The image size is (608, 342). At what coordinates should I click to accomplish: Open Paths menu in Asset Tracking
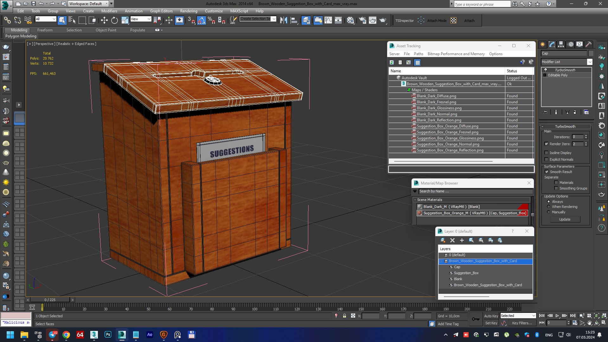click(x=418, y=54)
